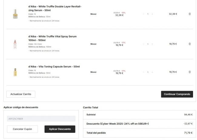Open the White Truffle Double Layer Serum thumbnail
The image size is (197, 140).
15,14
